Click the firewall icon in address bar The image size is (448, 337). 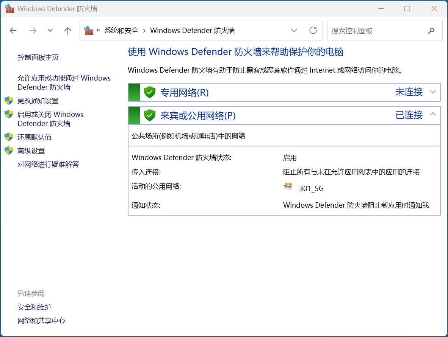[x=89, y=30]
